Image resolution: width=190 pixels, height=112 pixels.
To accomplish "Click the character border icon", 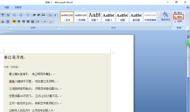I will coord(8,15).
